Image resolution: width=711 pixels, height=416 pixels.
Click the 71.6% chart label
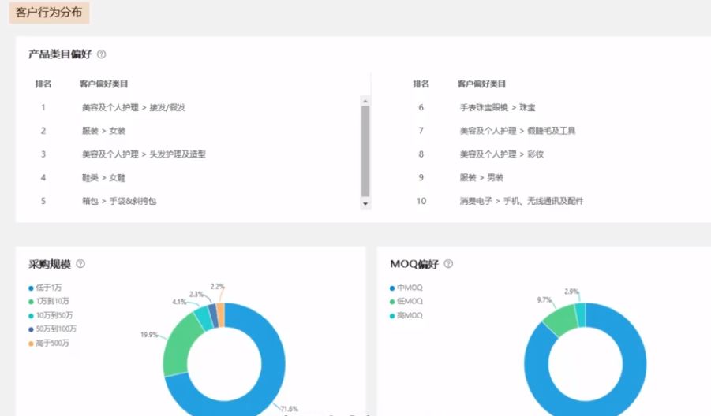click(x=290, y=409)
